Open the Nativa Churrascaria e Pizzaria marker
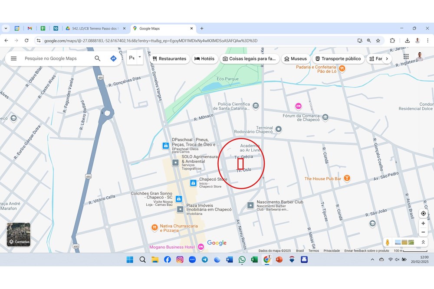Image resolution: width=434 pixels, height=289 pixels. tap(155, 227)
